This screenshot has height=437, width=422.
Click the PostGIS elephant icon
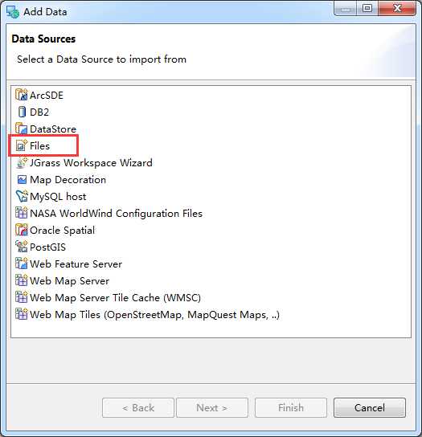[x=22, y=247]
